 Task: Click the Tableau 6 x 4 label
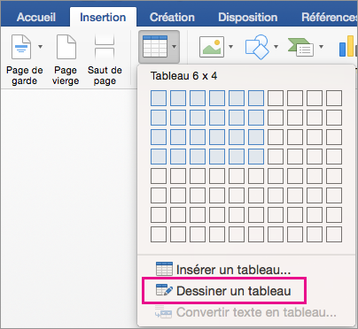pos(183,76)
